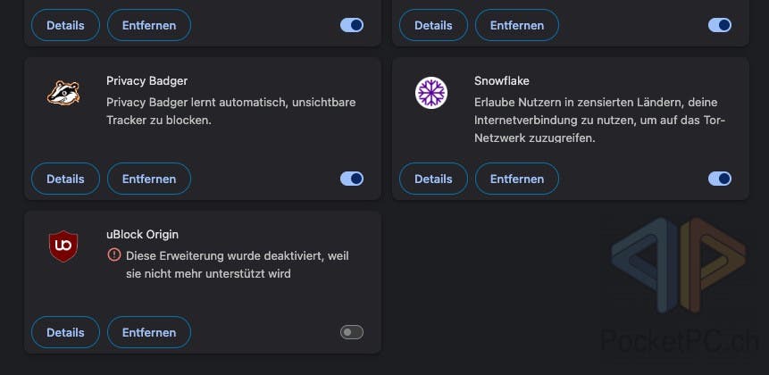Open Details for Snowflake
Image resolution: width=769 pixels, height=375 pixels.
[433, 179]
